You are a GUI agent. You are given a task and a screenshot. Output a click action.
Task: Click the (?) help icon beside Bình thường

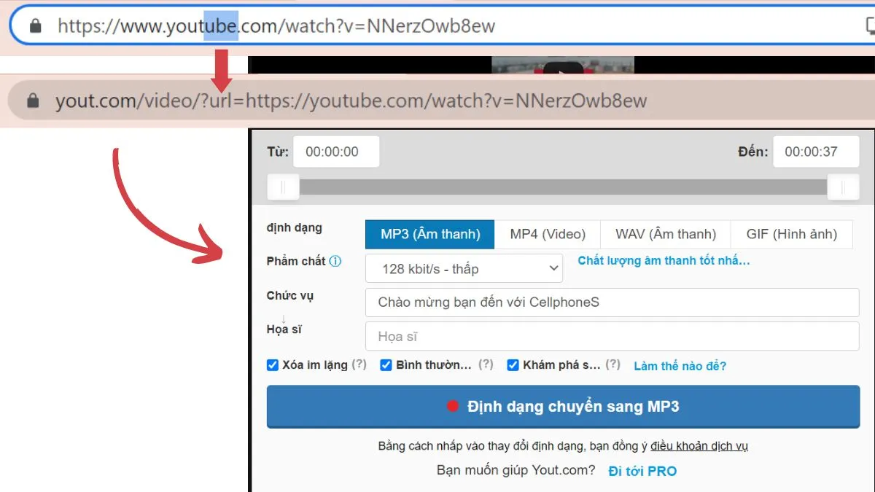(486, 365)
